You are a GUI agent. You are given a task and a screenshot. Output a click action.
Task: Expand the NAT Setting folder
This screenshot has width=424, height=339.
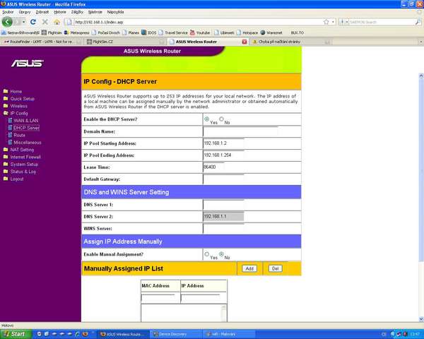(6, 150)
